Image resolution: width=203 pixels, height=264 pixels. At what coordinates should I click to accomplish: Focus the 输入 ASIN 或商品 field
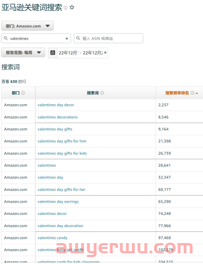pyautogui.click(x=108, y=38)
